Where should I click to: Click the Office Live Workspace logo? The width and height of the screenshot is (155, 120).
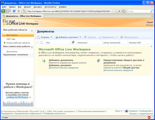pos(21,22)
